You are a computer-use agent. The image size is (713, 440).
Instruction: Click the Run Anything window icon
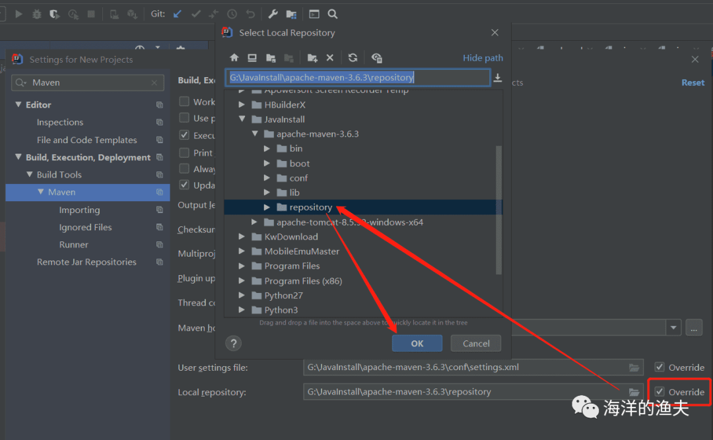pos(314,14)
